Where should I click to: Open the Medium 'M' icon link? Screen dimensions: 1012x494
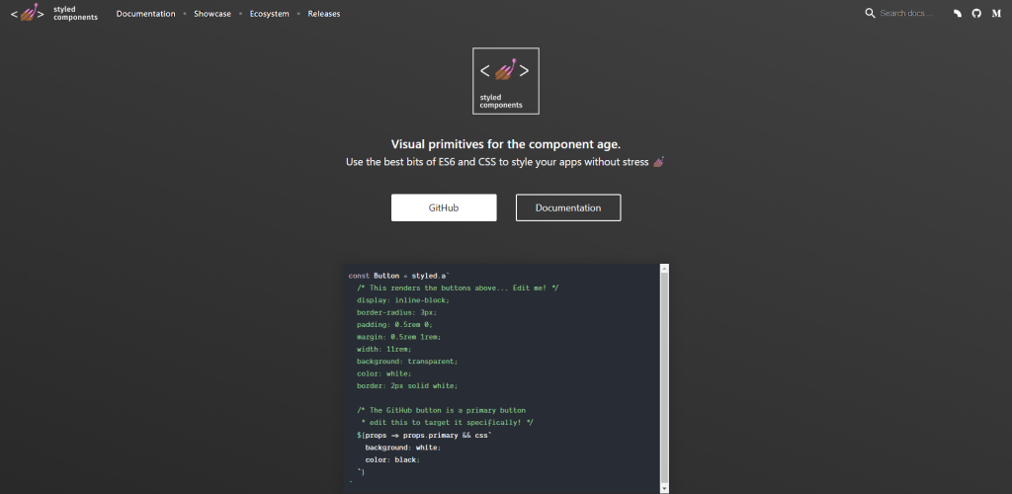(x=996, y=14)
